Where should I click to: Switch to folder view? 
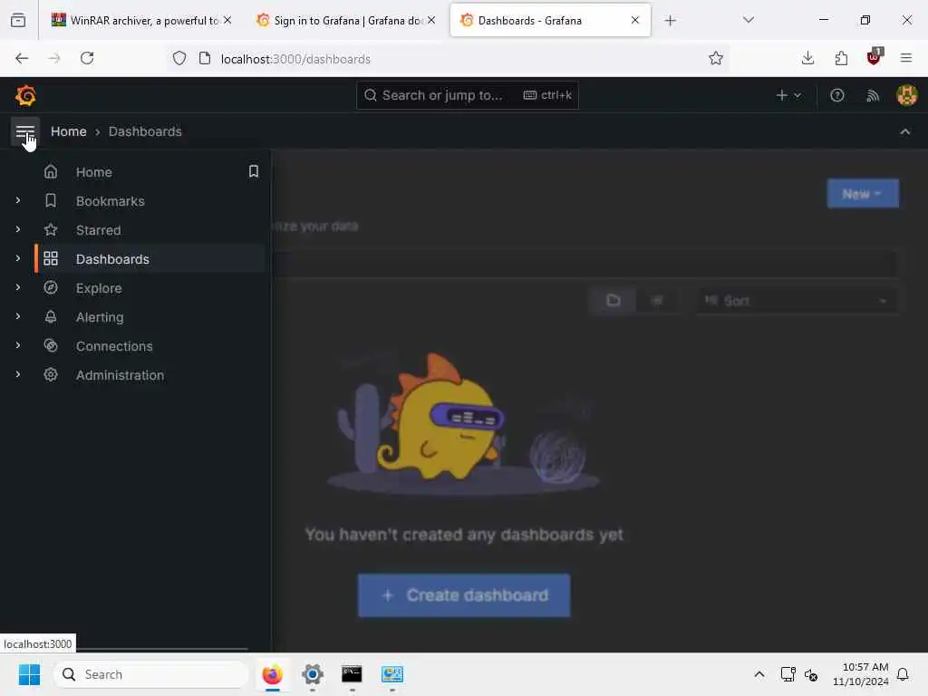pyautogui.click(x=614, y=301)
